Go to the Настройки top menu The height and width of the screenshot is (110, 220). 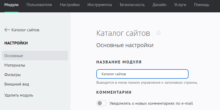(70, 5)
